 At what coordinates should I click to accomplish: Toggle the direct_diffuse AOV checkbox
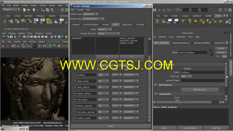(x=75, y=87)
